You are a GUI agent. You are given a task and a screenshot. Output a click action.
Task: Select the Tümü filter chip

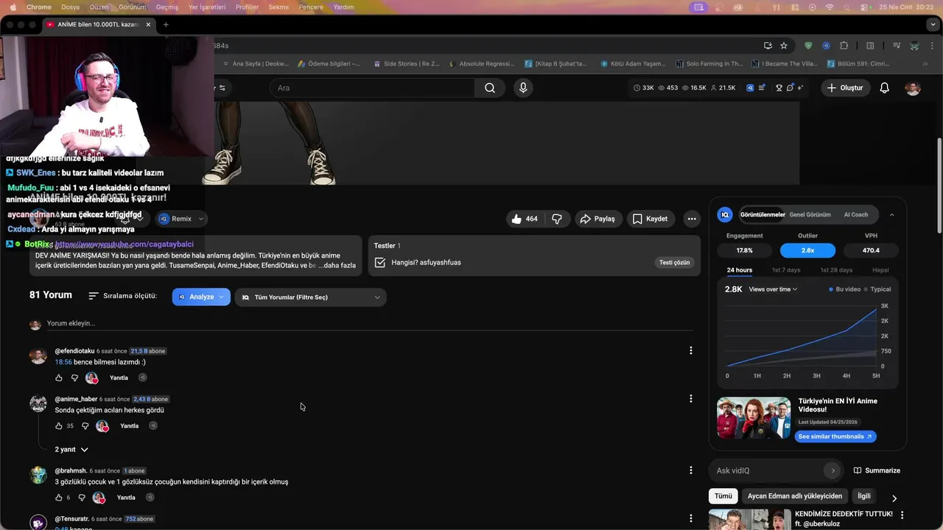pos(723,496)
